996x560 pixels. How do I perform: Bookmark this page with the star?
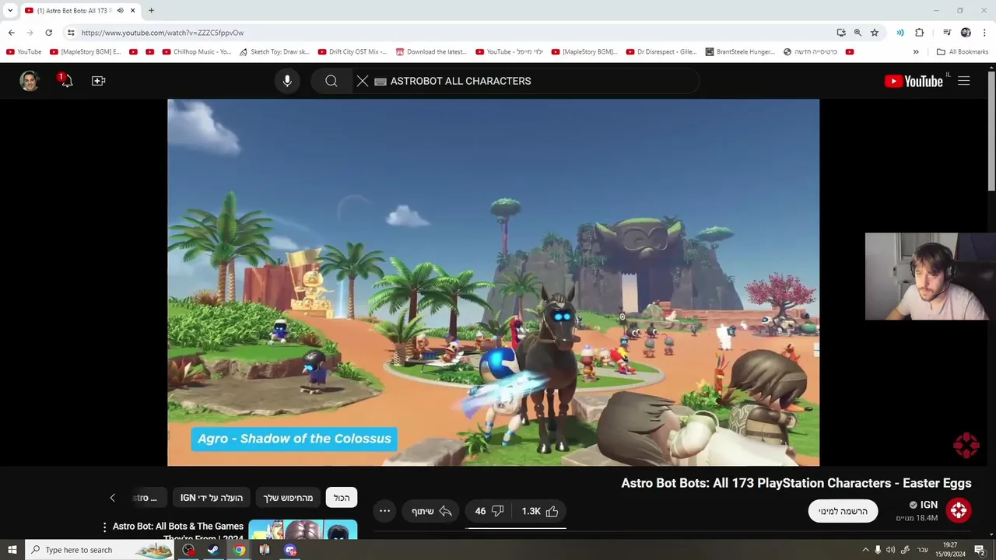coord(875,33)
